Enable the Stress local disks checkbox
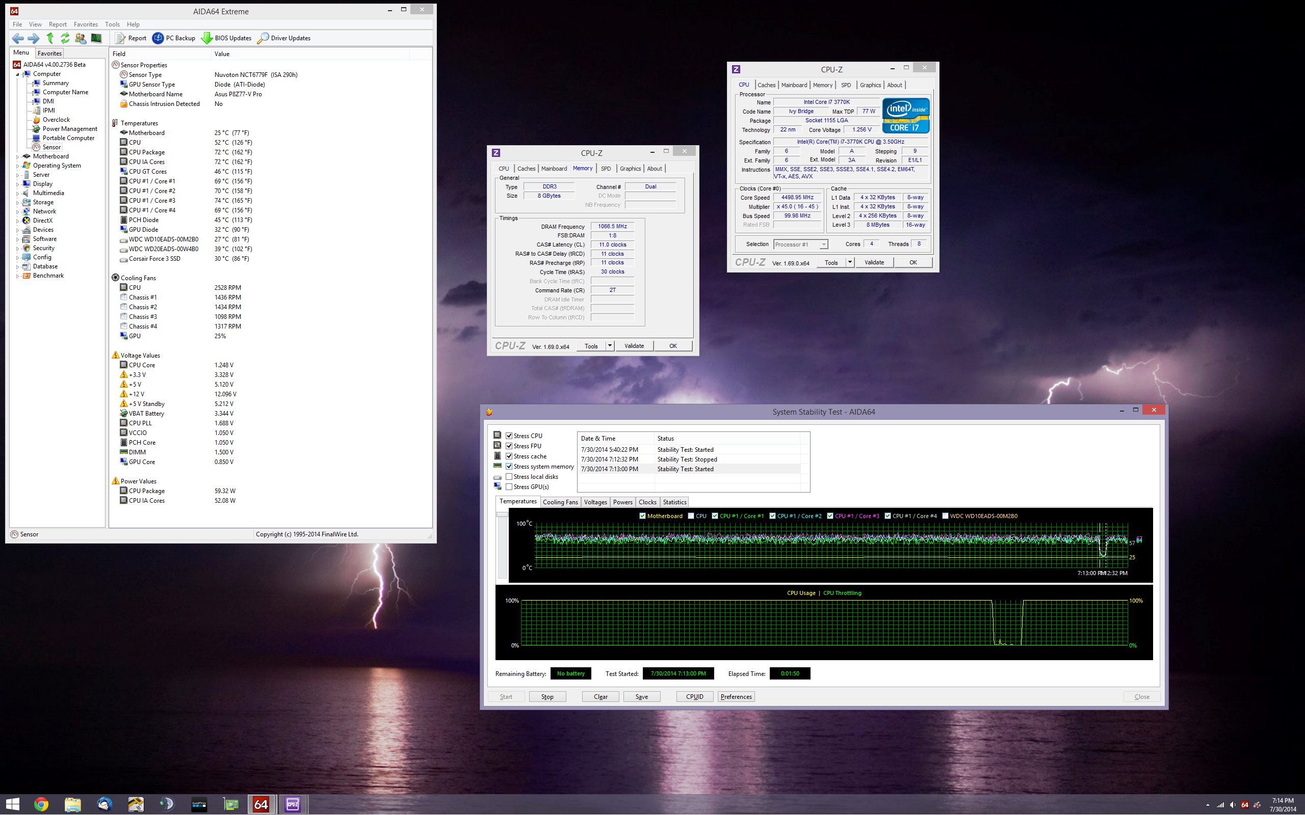1305x815 pixels. click(x=509, y=476)
